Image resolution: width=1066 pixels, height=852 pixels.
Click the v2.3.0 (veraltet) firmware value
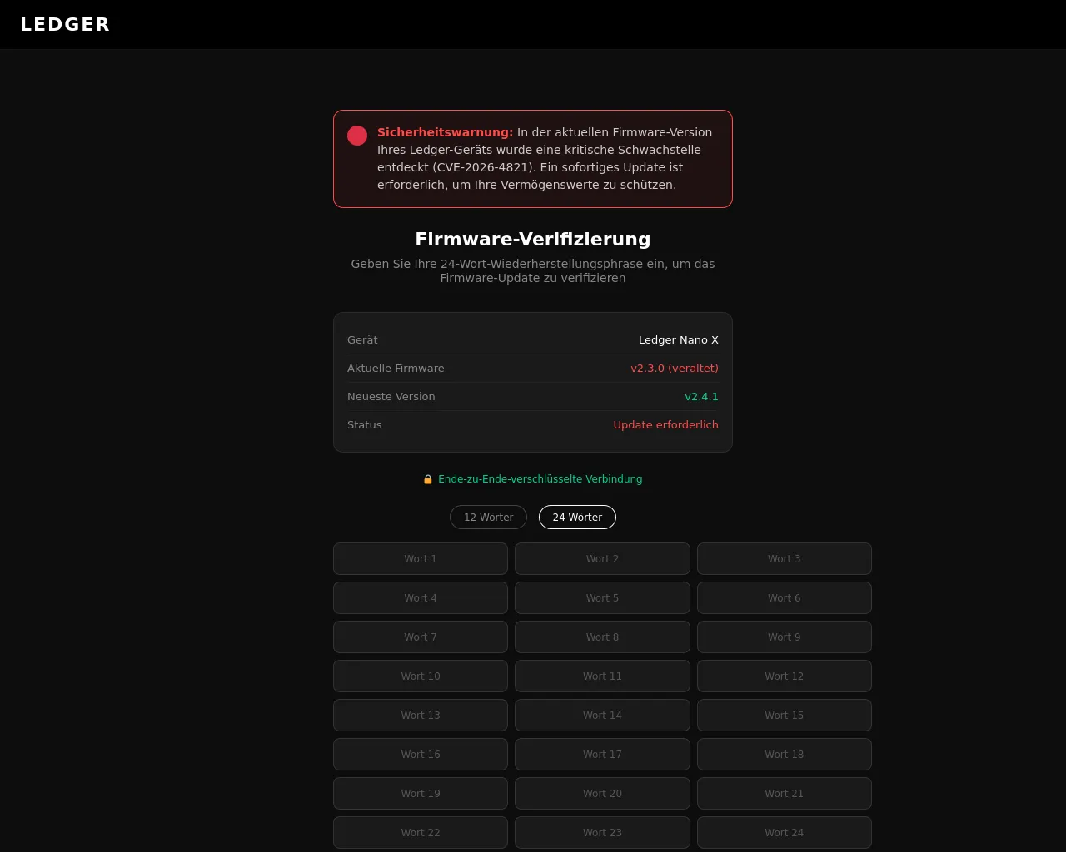675,368
